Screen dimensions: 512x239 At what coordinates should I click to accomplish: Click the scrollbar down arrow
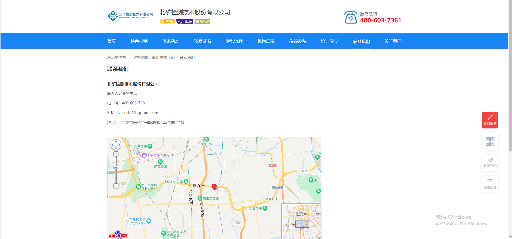coord(510,237)
